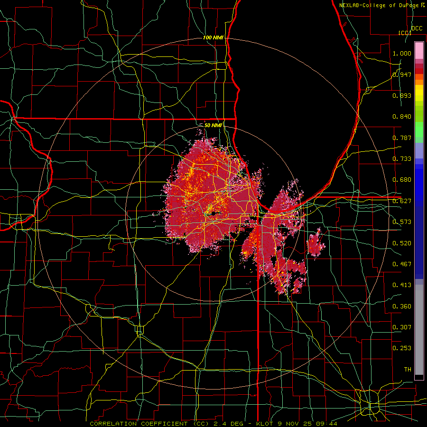This screenshot has width=427, height=427.
Task: Select the 0.573 scale value
Action: (x=402, y=222)
